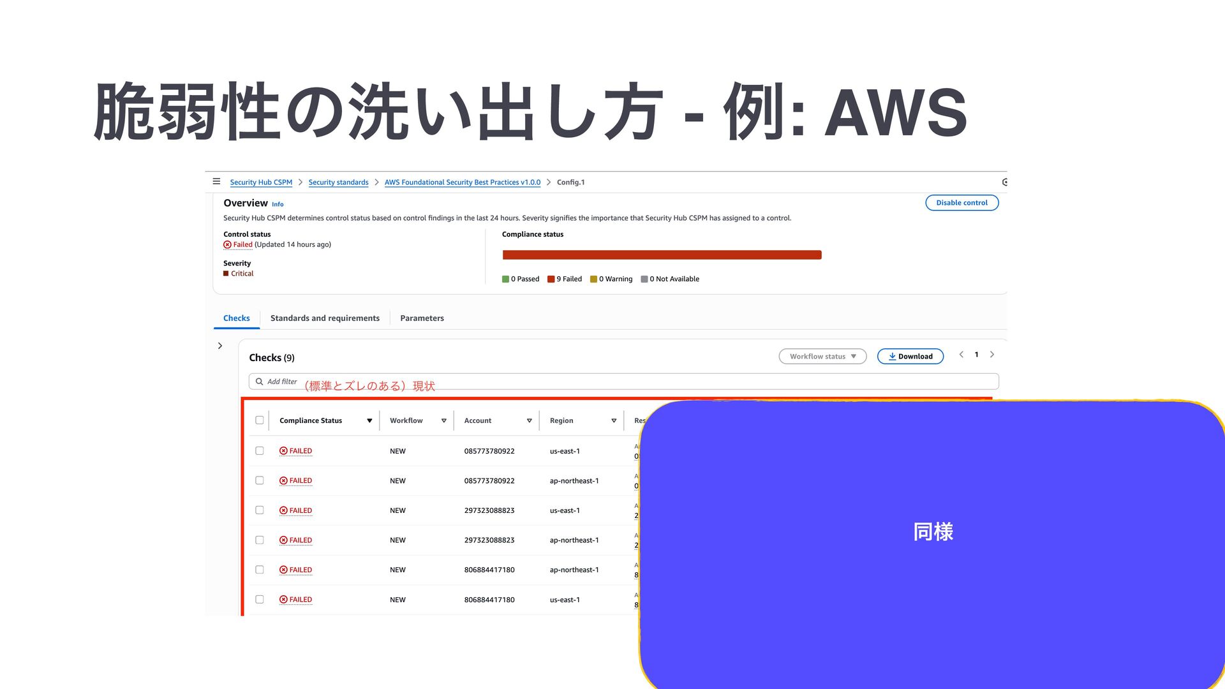Click NEW workflow in 085773780922 us-east-1 row
Screen dimensions: 1225x689
click(397, 451)
